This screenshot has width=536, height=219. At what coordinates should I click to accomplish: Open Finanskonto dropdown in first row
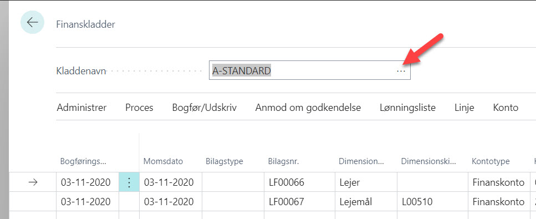tap(498, 182)
